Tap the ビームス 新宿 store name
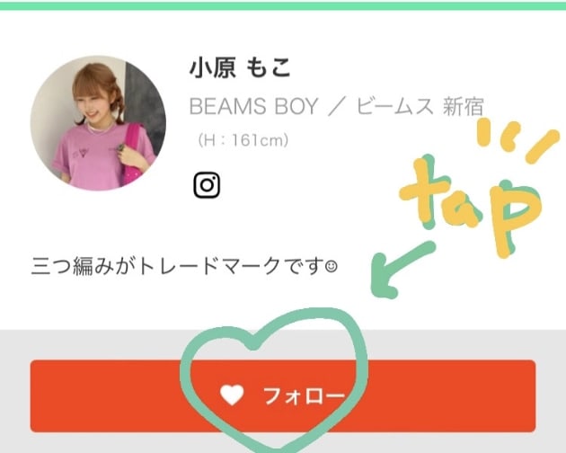566x453 pixels. [420, 106]
